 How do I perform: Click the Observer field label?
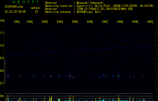click(x=51, y=3)
